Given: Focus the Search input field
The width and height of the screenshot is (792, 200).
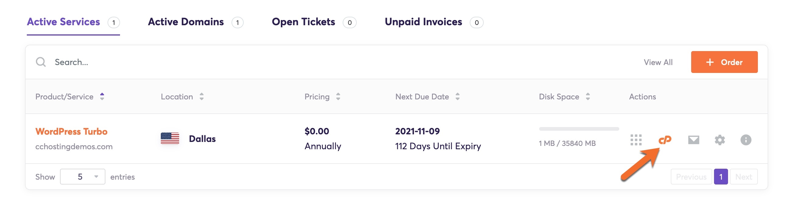Looking at the screenshot, I should pos(185,62).
